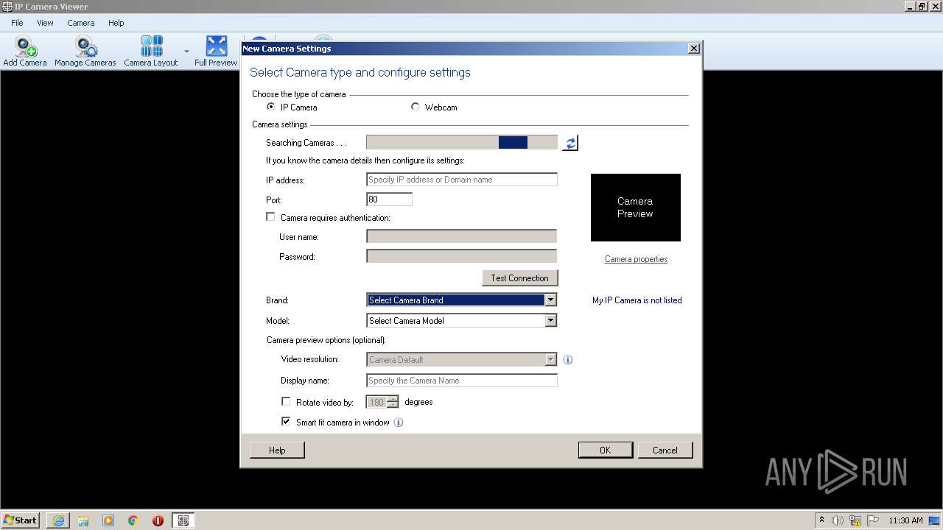
Task: Open Opera browser from the taskbar
Action: (158, 520)
